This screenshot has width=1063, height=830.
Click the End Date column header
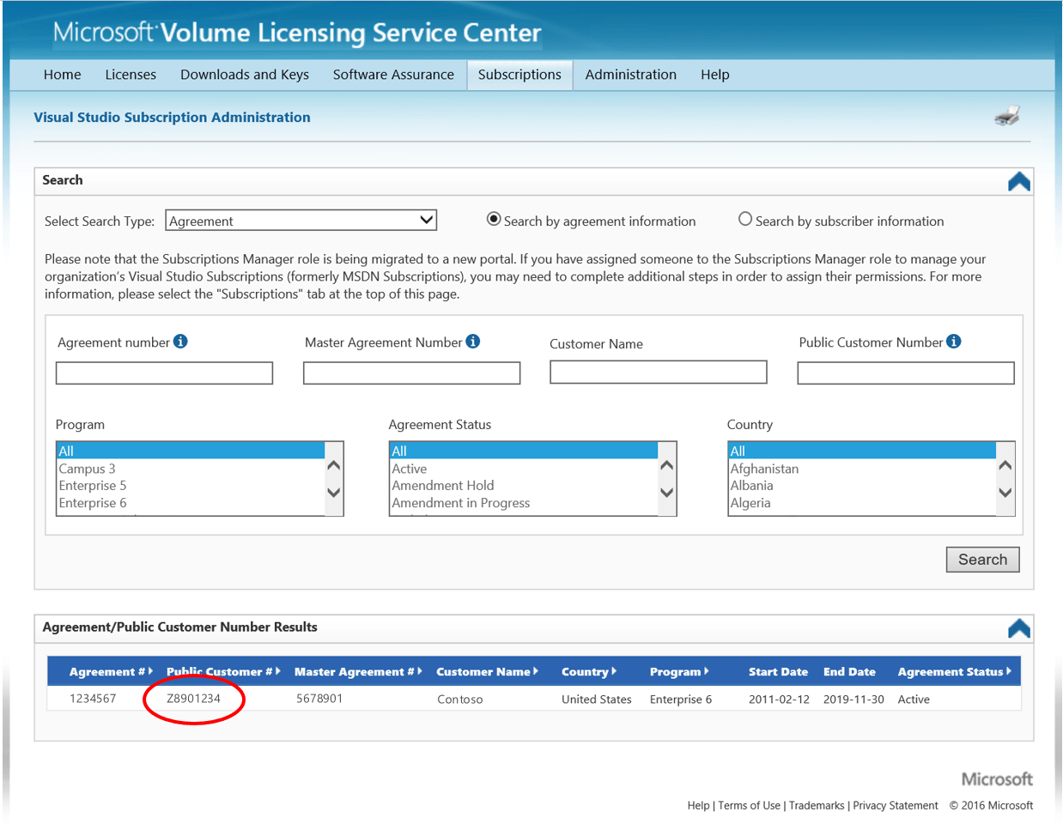tap(849, 672)
